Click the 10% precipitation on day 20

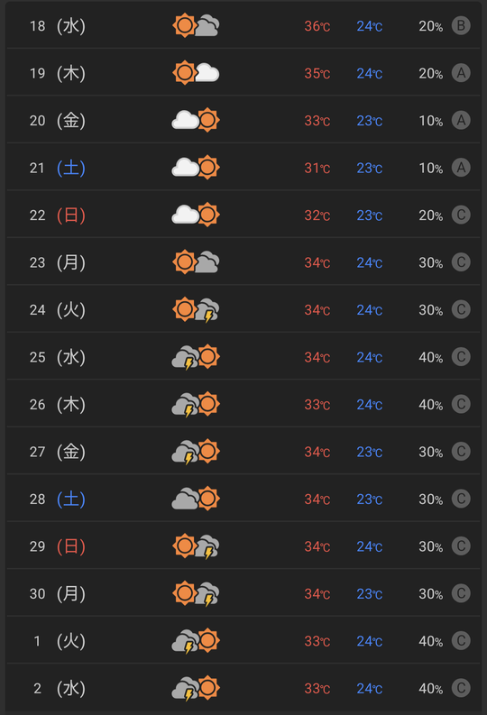point(430,121)
